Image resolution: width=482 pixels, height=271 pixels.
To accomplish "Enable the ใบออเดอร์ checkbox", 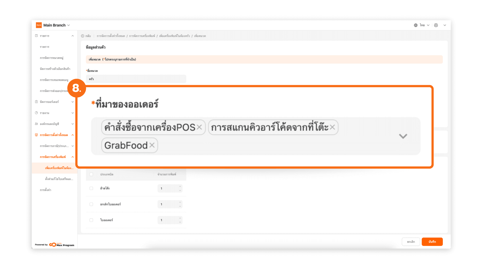I will [x=91, y=220].
